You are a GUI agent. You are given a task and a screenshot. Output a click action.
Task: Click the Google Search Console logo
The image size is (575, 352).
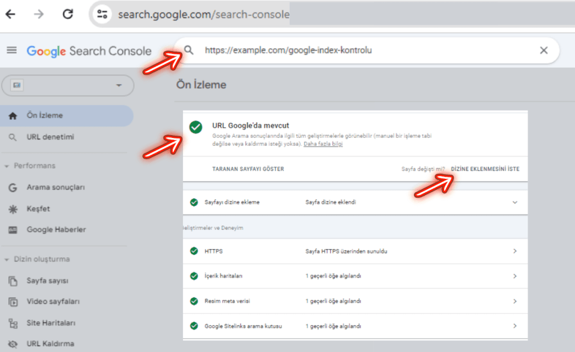point(89,51)
